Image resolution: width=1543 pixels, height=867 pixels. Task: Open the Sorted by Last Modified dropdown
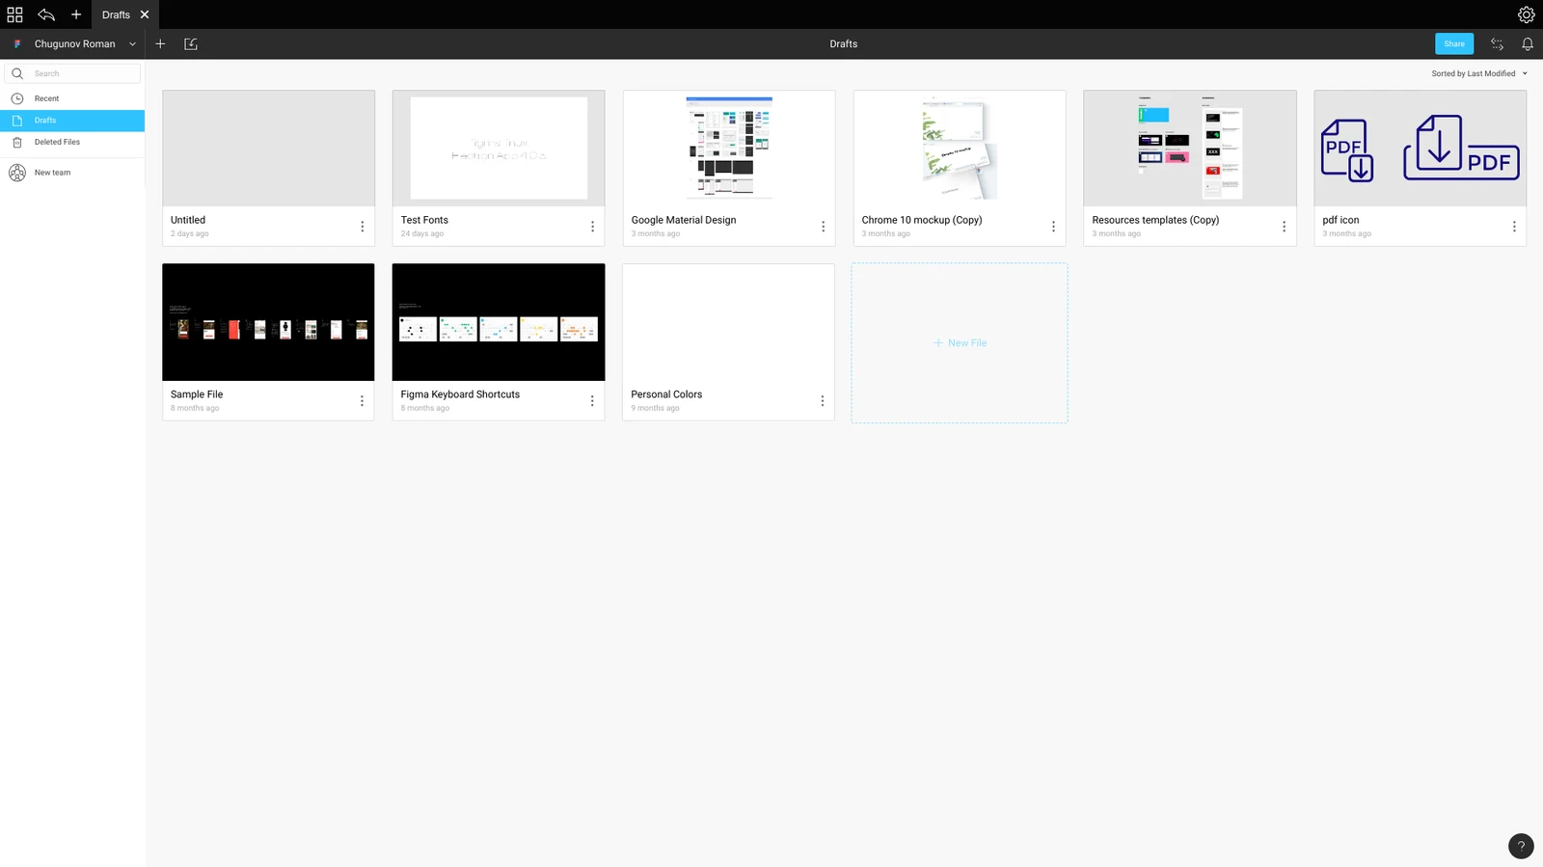click(x=1479, y=73)
